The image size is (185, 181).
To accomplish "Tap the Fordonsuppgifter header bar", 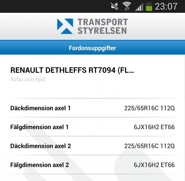I will click(x=92, y=48).
